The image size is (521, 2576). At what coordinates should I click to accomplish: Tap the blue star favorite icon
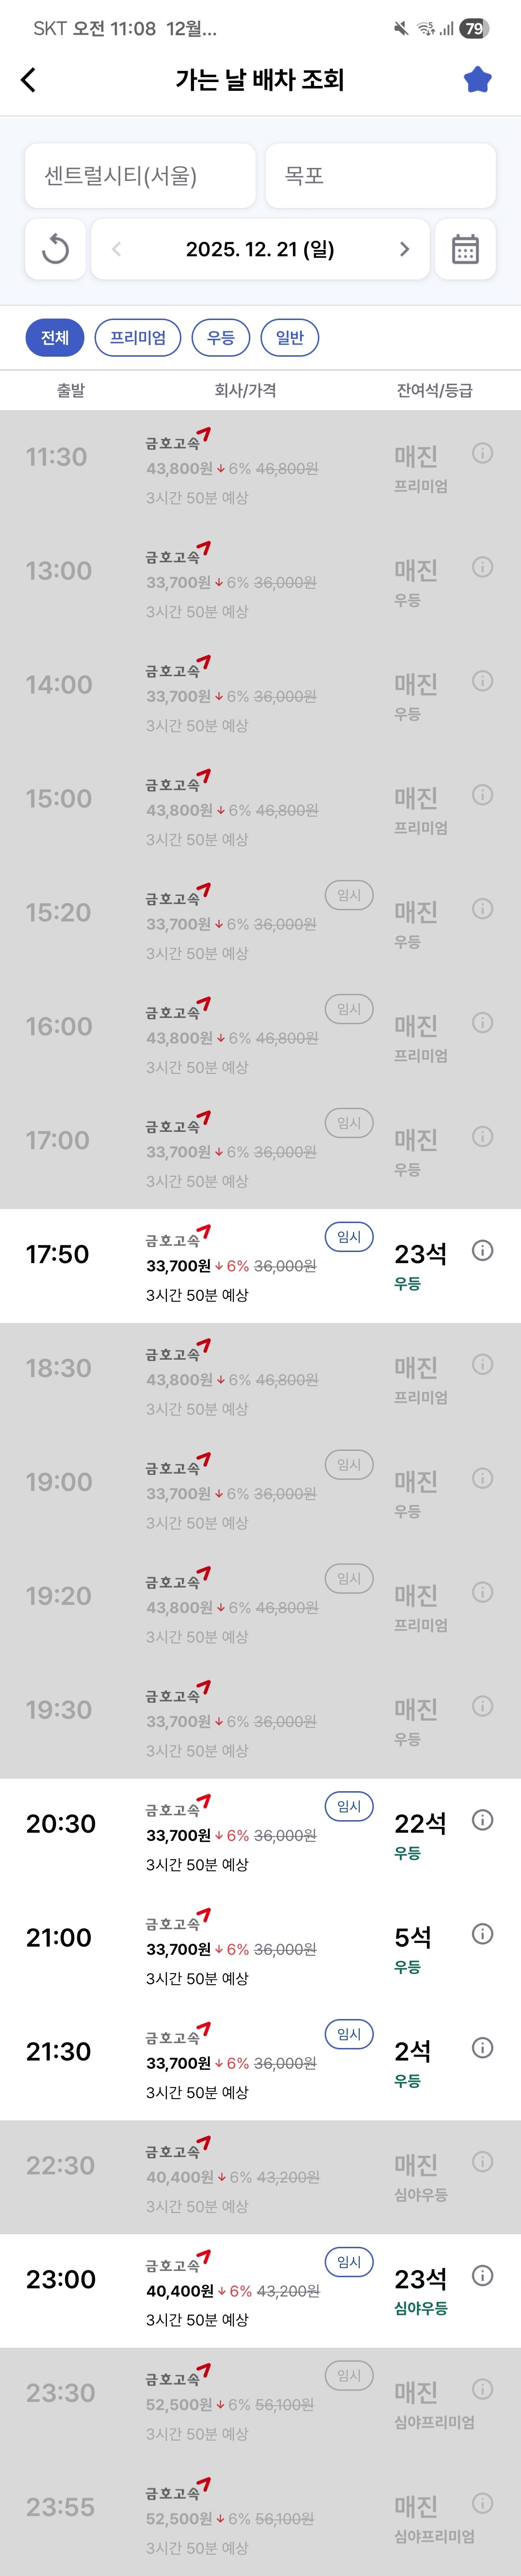pyautogui.click(x=477, y=80)
